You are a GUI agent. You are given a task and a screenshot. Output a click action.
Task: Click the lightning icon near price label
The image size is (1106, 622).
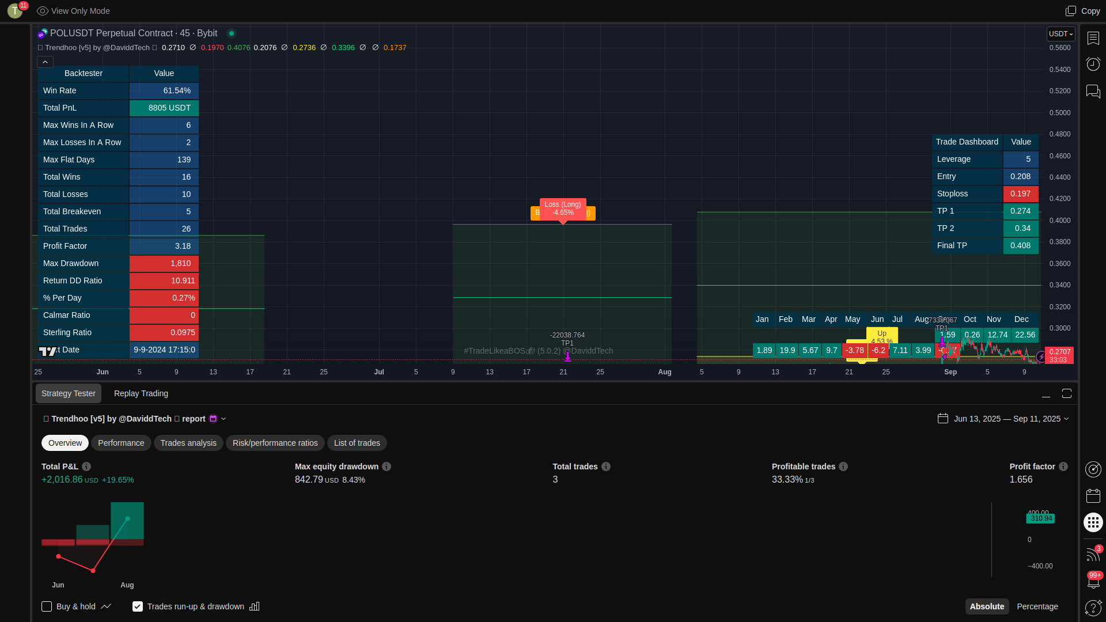[x=1041, y=357]
